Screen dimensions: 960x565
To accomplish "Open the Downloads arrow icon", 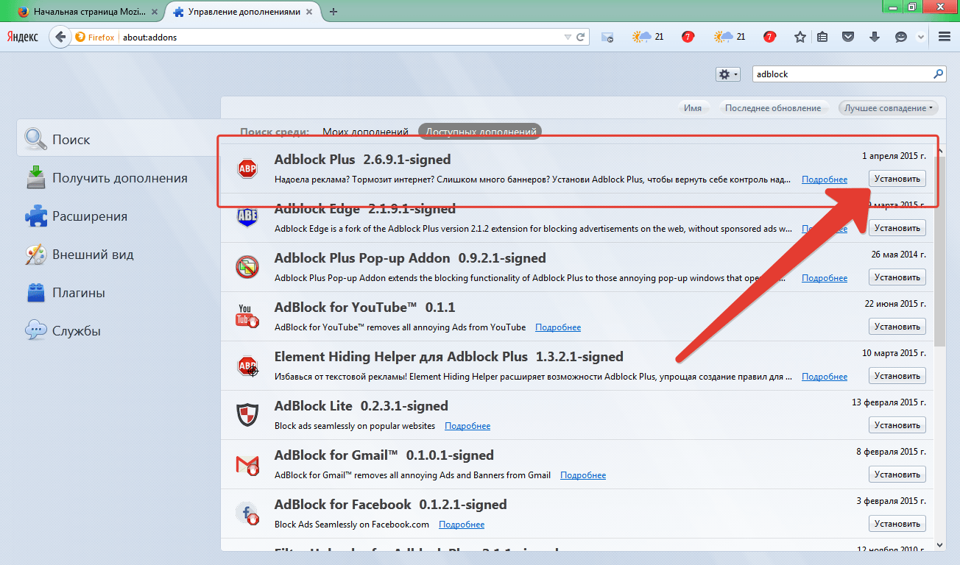I will (875, 37).
